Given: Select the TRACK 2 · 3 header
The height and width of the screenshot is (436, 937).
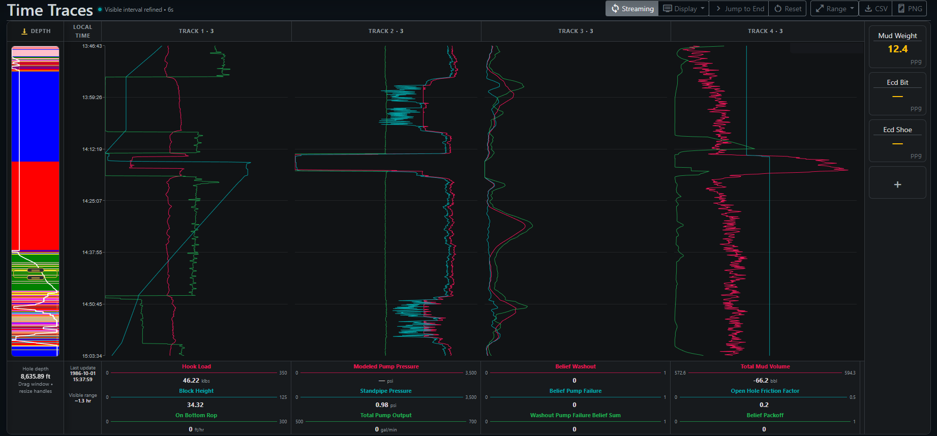Looking at the screenshot, I should 386,31.
